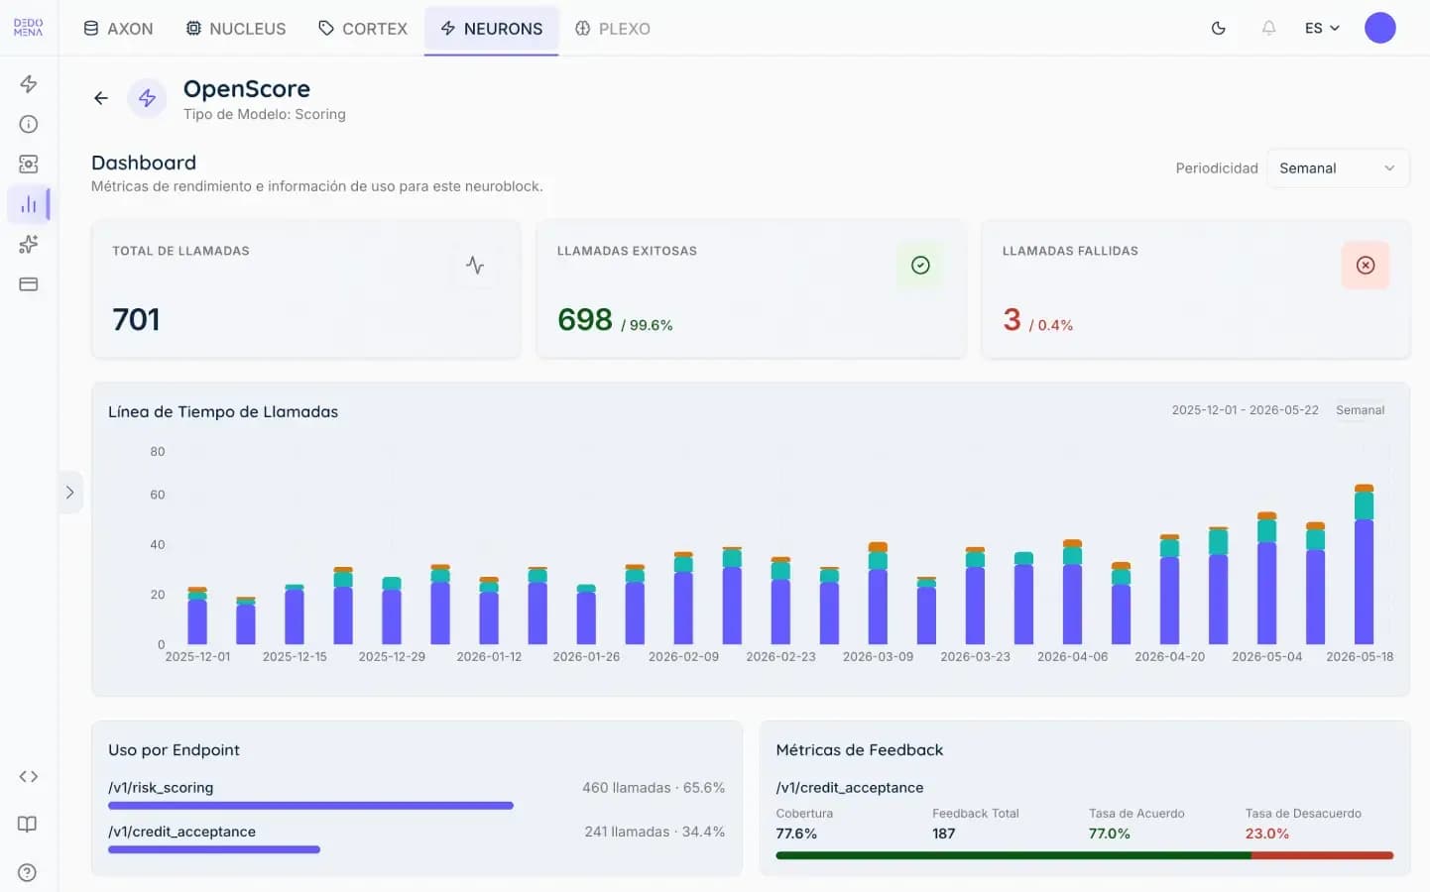Open the code brackets sidebar icon

pyautogui.click(x=29, y=777)
